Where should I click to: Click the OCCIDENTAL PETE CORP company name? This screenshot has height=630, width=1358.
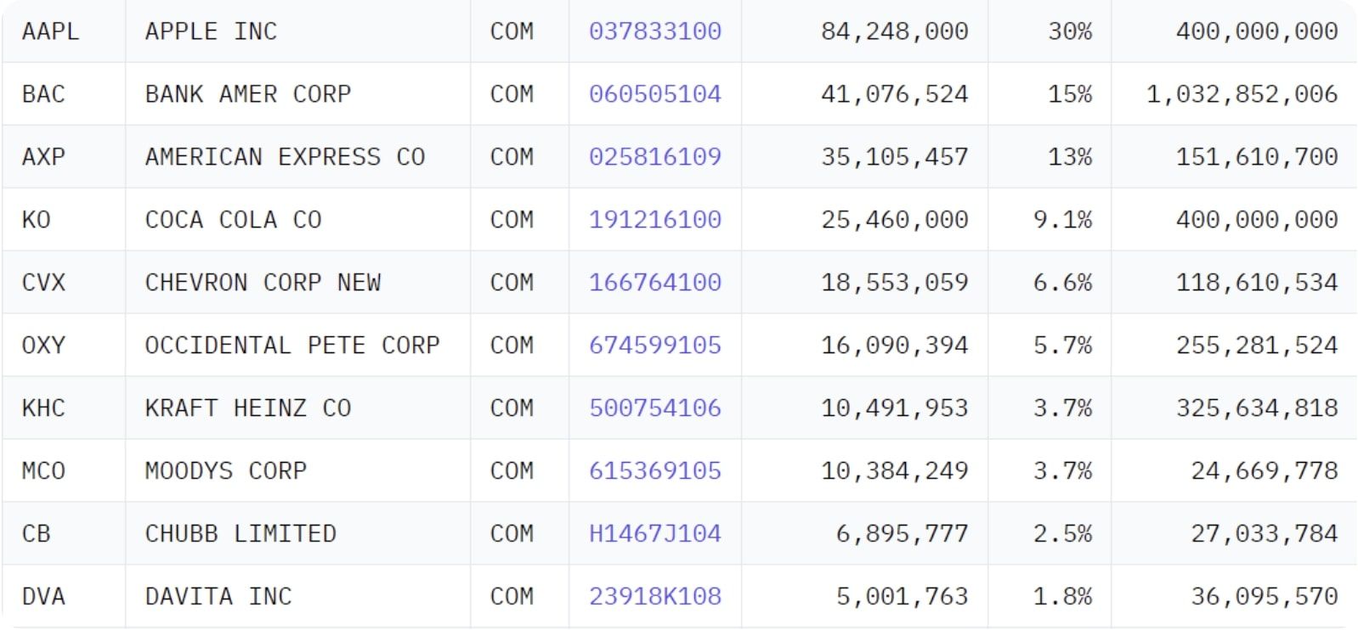[292, 346]
